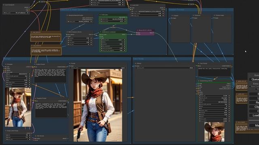The width and height of the screenshot is (259, 145).
Task: Toggle mask_hint_use_negative in SAMDetector node
Action: coord(113,50)
